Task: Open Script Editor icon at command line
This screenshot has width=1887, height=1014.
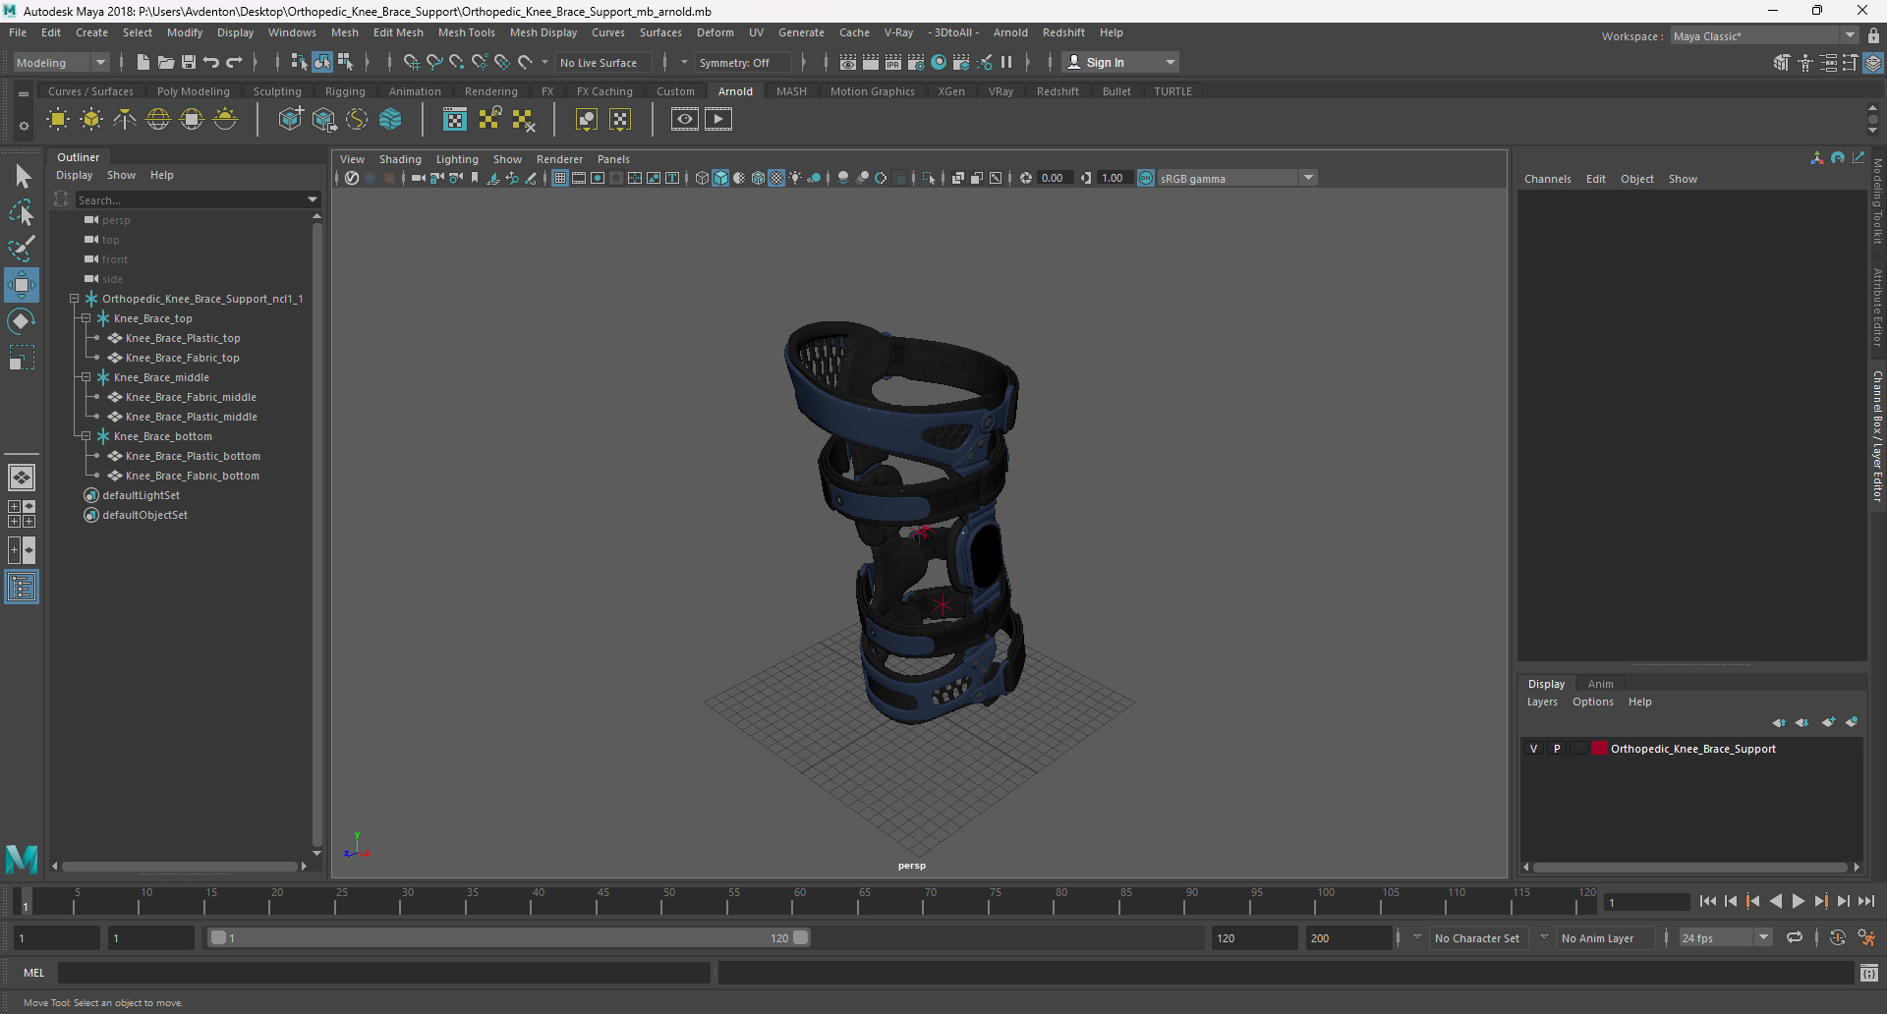Action: [1869, 973]
